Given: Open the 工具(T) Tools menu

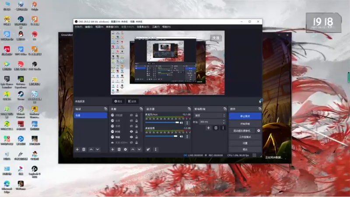Looking at the screenshot, I should (156, 27).
